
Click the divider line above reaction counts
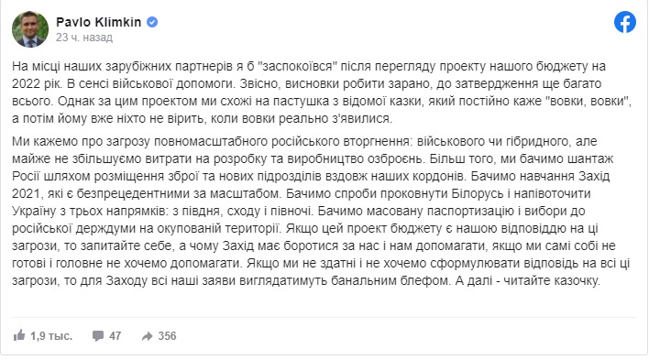tap(324, 318)
